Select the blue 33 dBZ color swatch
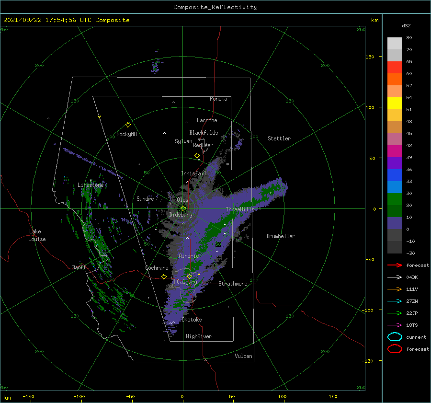This screenshot has height=403, width=431. click(x=395, y=175)
